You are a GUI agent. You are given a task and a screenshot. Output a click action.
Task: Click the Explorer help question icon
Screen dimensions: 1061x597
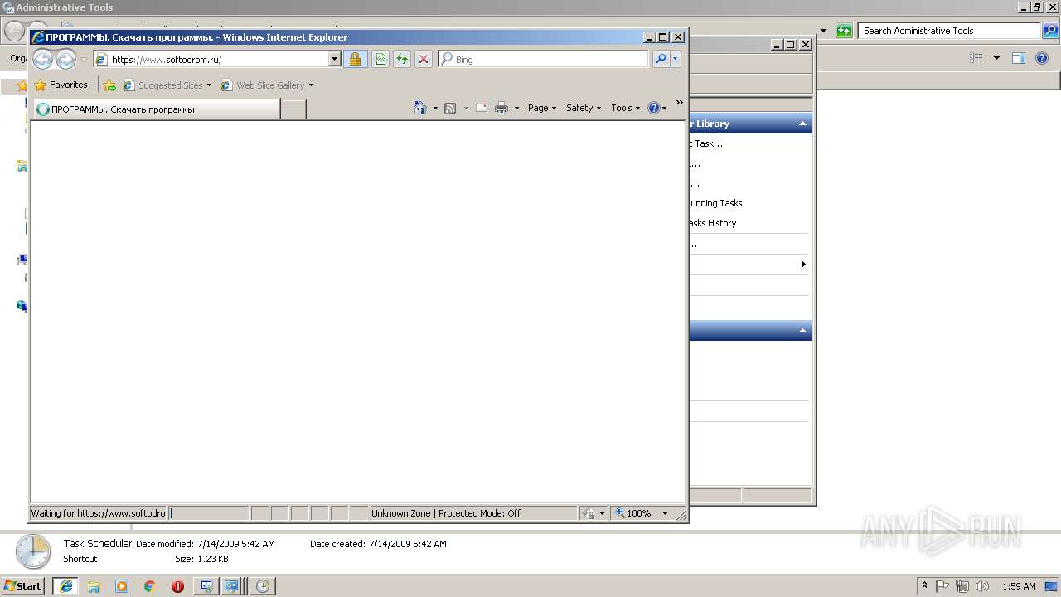coord(1044,58)
